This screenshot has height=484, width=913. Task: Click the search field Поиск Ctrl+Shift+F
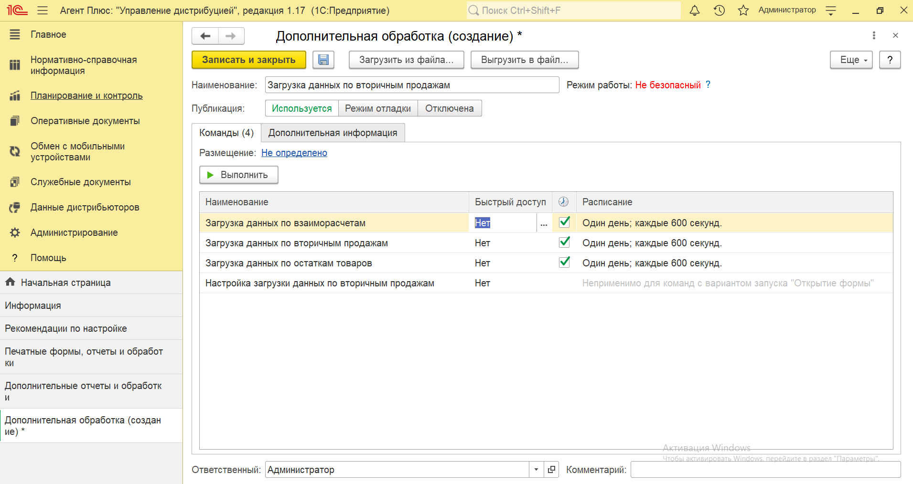[x=573, y=11]
